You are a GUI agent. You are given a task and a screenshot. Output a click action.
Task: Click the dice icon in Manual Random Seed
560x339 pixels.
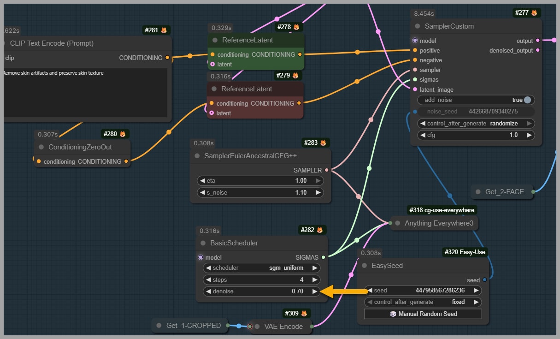click(393, 314)
